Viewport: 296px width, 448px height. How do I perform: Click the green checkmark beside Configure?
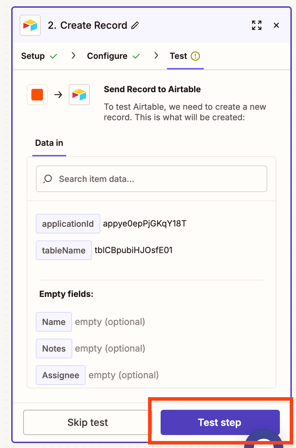[137, 55]
